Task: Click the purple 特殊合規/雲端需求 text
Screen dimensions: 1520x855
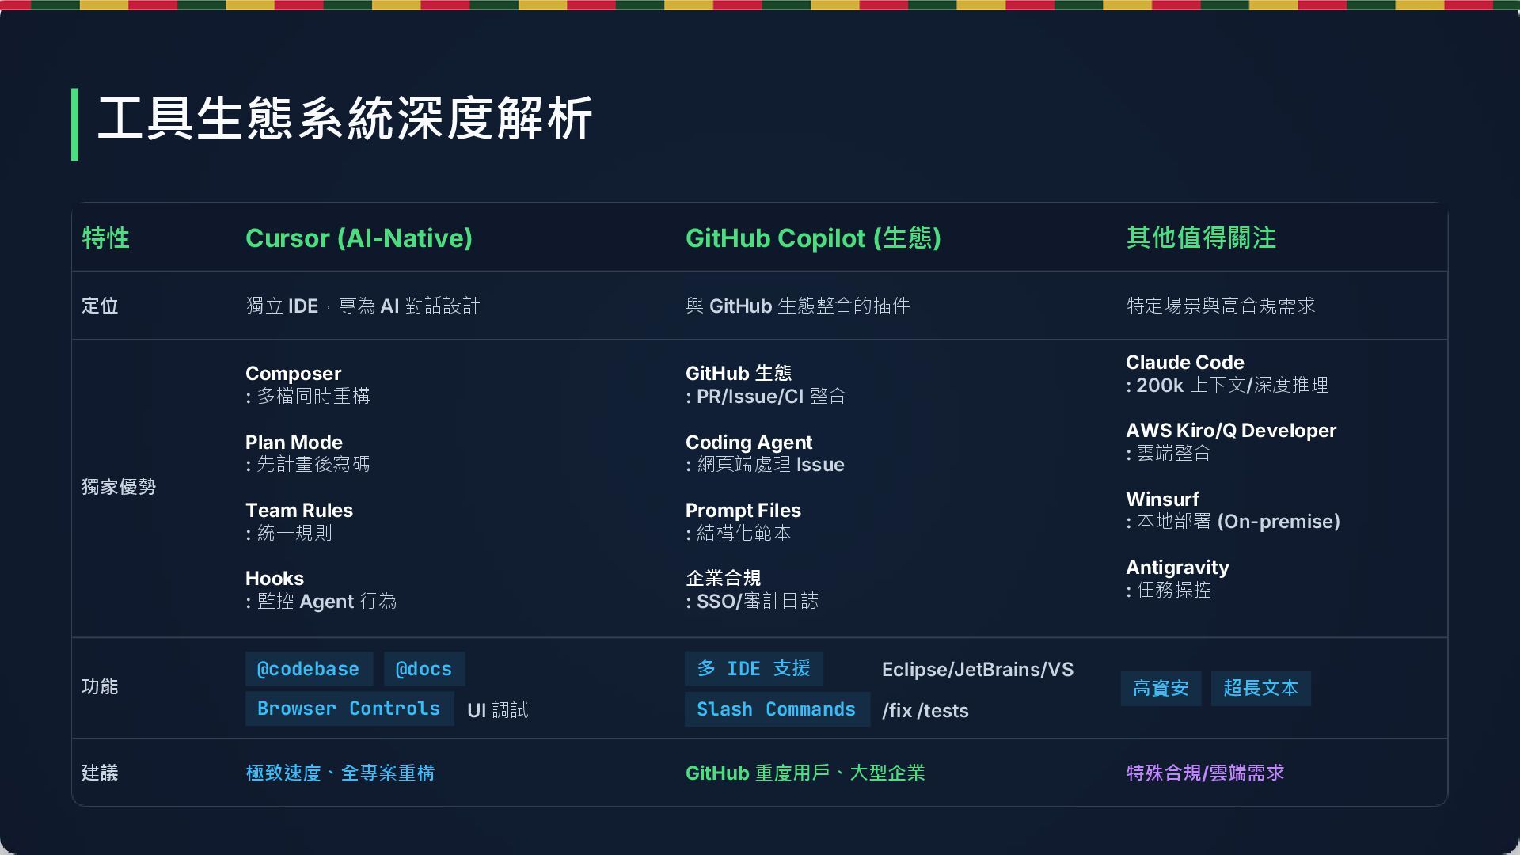Action: coord(1204,773)
